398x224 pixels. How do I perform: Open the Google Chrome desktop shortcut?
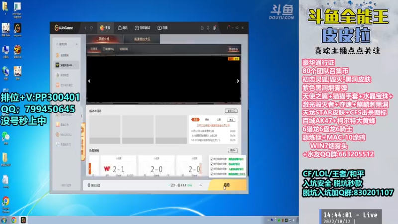6,205
